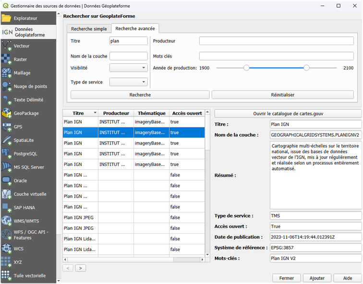Select the IGN Données Géoplateforme icon
Image resolution: width=363 pixels, height=284 pixels.
(7, 32)
